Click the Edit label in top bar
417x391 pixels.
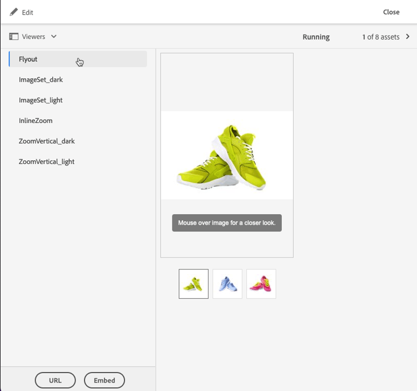pyautogui.click(x=27, y=12)
